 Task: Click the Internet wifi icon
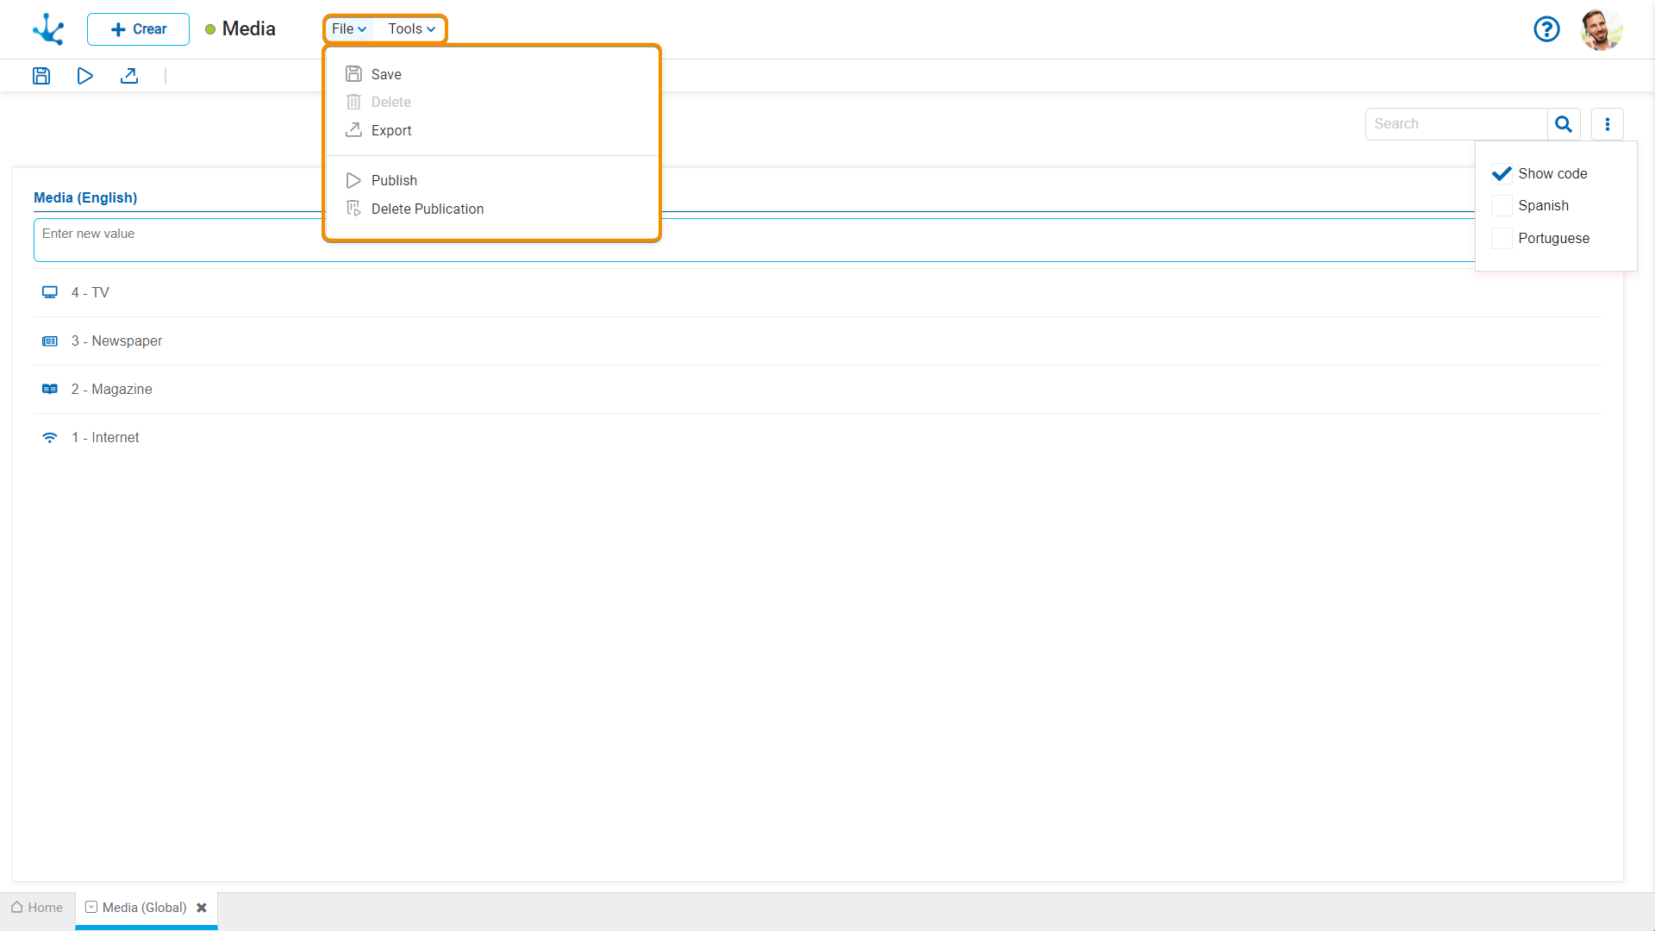point(50,438)
